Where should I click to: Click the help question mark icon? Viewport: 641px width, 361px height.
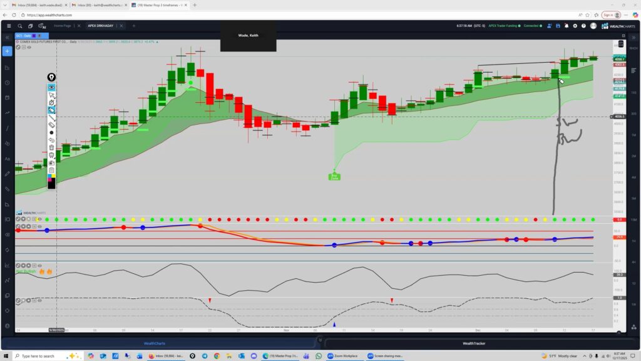point(583,26)
